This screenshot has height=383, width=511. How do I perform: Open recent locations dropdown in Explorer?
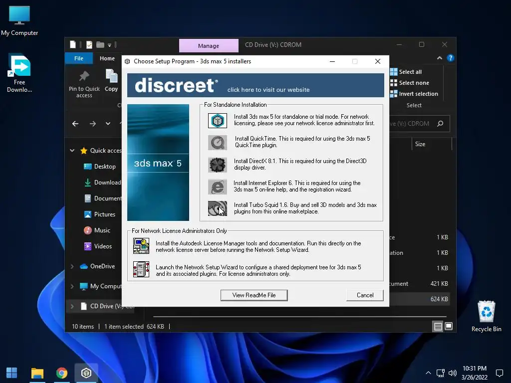108,124
